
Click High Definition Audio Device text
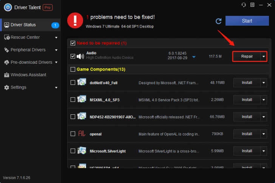110,58
